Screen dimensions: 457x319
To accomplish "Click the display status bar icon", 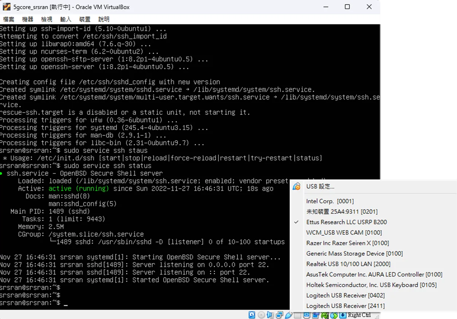I will coord(306,315).
